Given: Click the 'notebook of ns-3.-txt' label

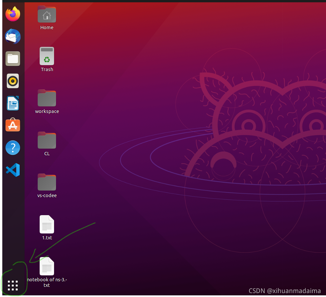Looking at the screenshot, I should [47, 282].
